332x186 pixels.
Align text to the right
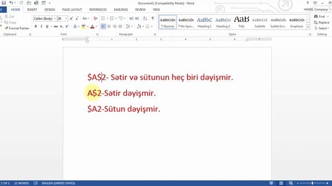click(115, 26)
